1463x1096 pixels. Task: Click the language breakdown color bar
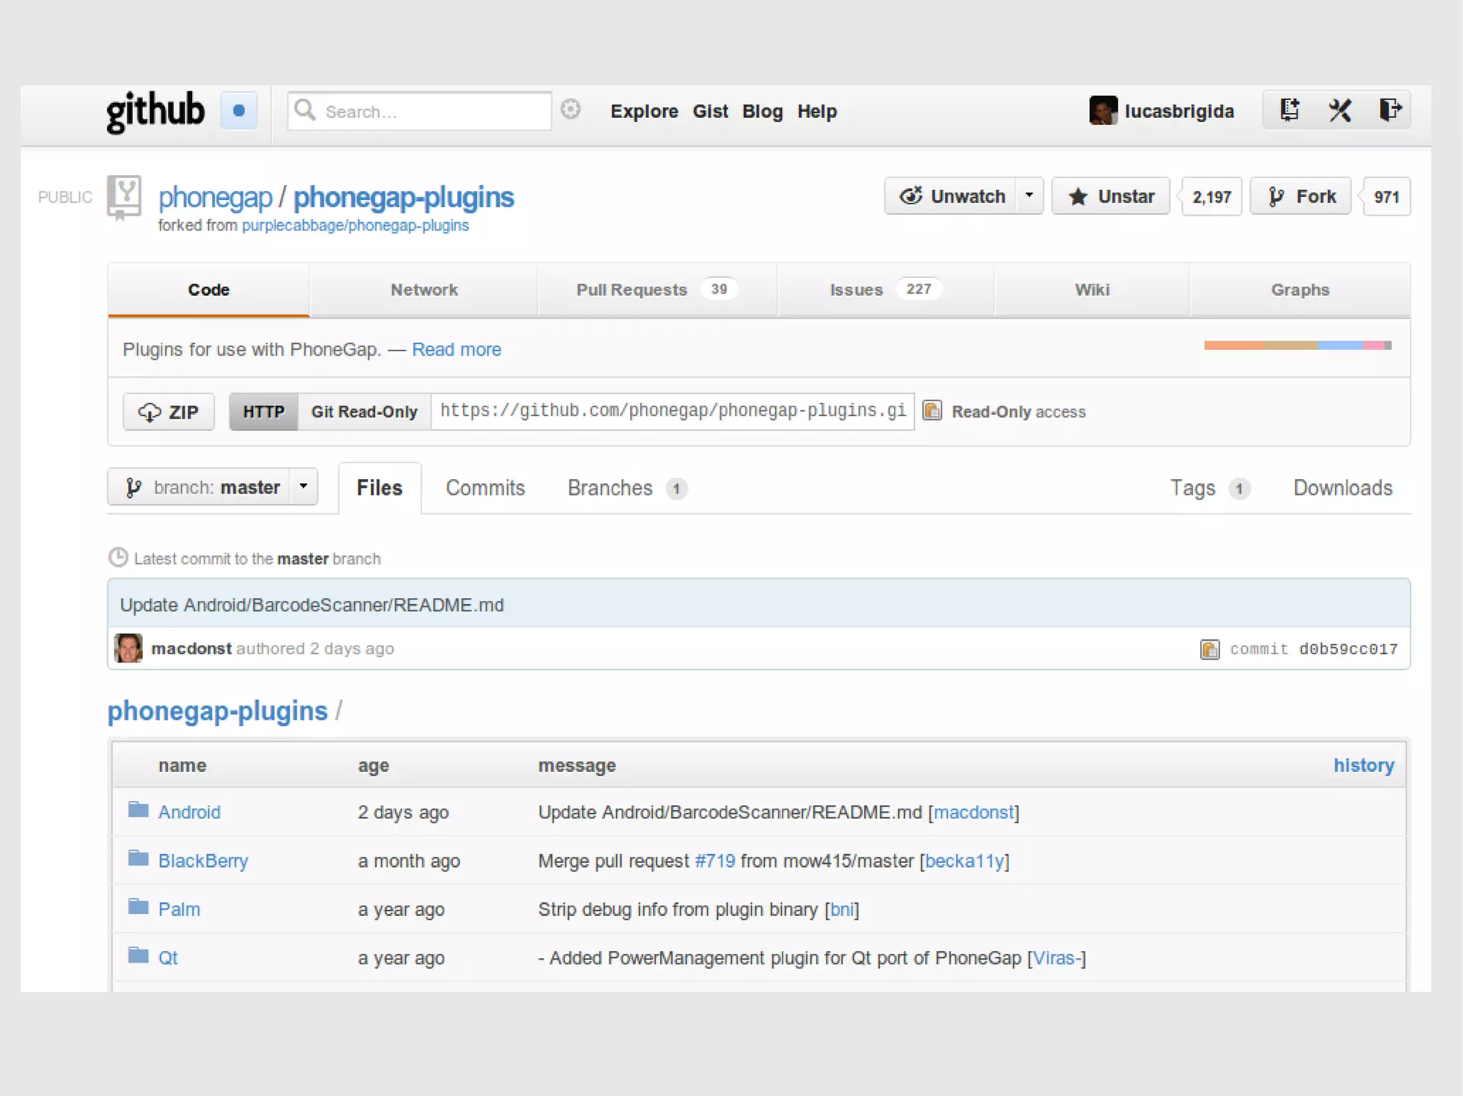pos(1297,346)
